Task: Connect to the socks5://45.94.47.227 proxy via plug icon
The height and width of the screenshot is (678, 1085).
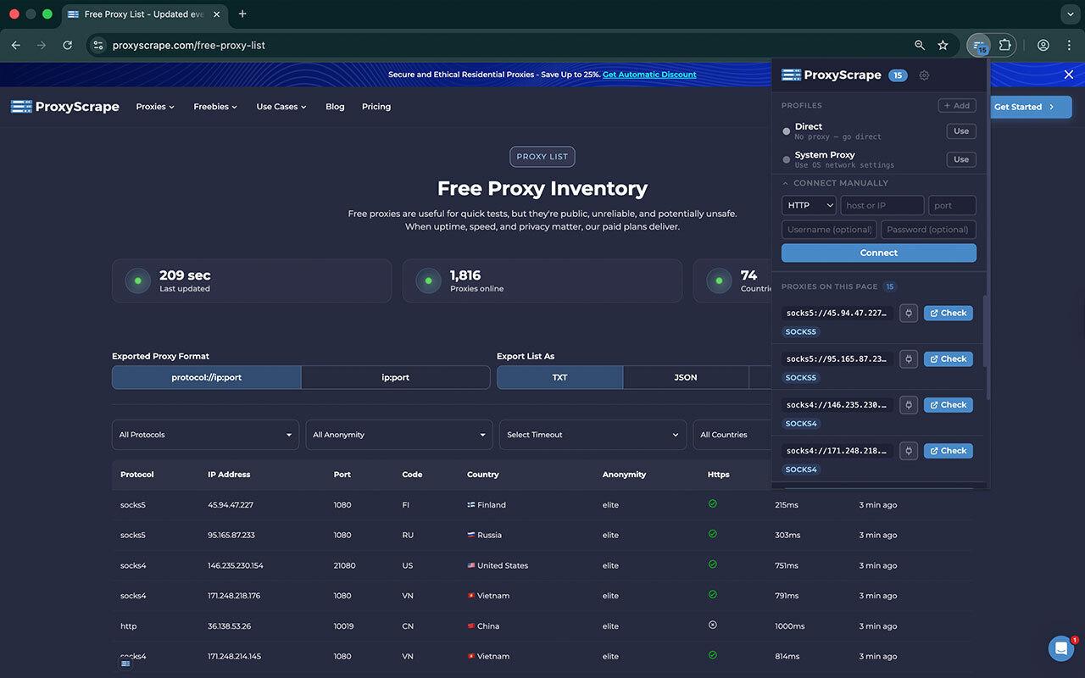Action: click(x=908, y=313)
